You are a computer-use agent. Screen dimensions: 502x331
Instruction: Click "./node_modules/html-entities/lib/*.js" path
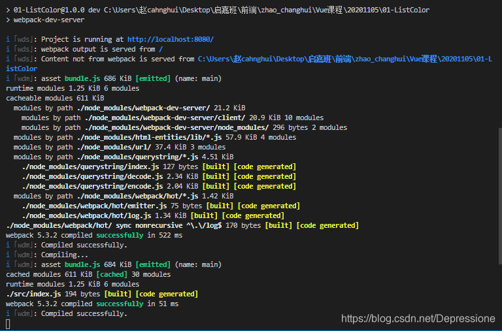pos(150,138)
